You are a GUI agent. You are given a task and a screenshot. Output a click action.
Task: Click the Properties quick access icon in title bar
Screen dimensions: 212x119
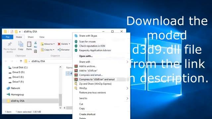[12, 32]
